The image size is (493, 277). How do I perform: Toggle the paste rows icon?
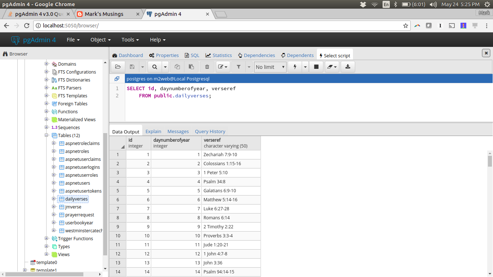[191, 67]
